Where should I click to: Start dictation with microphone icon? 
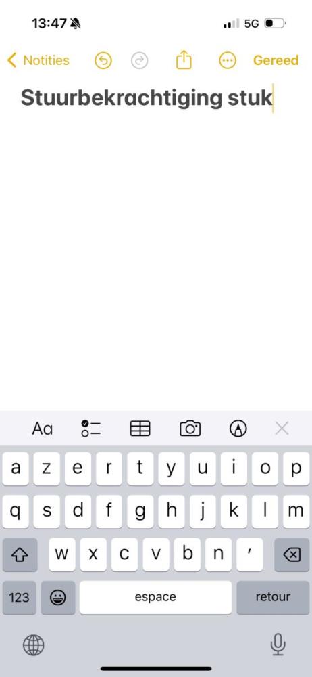click(x=278, y=645)
